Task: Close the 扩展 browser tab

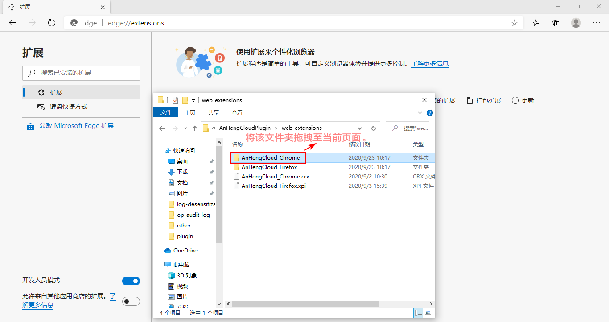Action: (103, 7)
